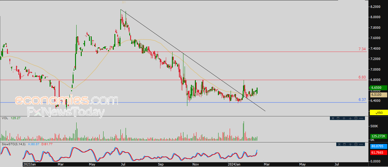The image size is (388, 167).
Task: Click the SlowSTO(3,14,3) indicator title
Action: point(14,144)
